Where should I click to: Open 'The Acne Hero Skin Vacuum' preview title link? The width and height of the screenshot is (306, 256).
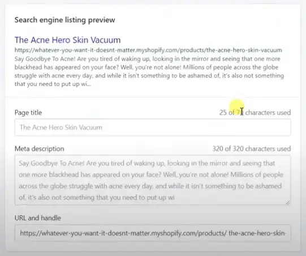click(67, 40)
